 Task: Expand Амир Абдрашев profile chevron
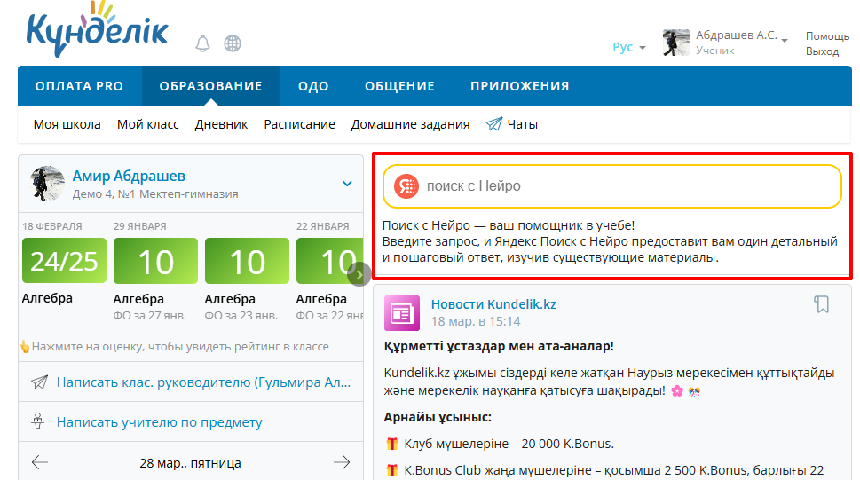tap(347, 184)
